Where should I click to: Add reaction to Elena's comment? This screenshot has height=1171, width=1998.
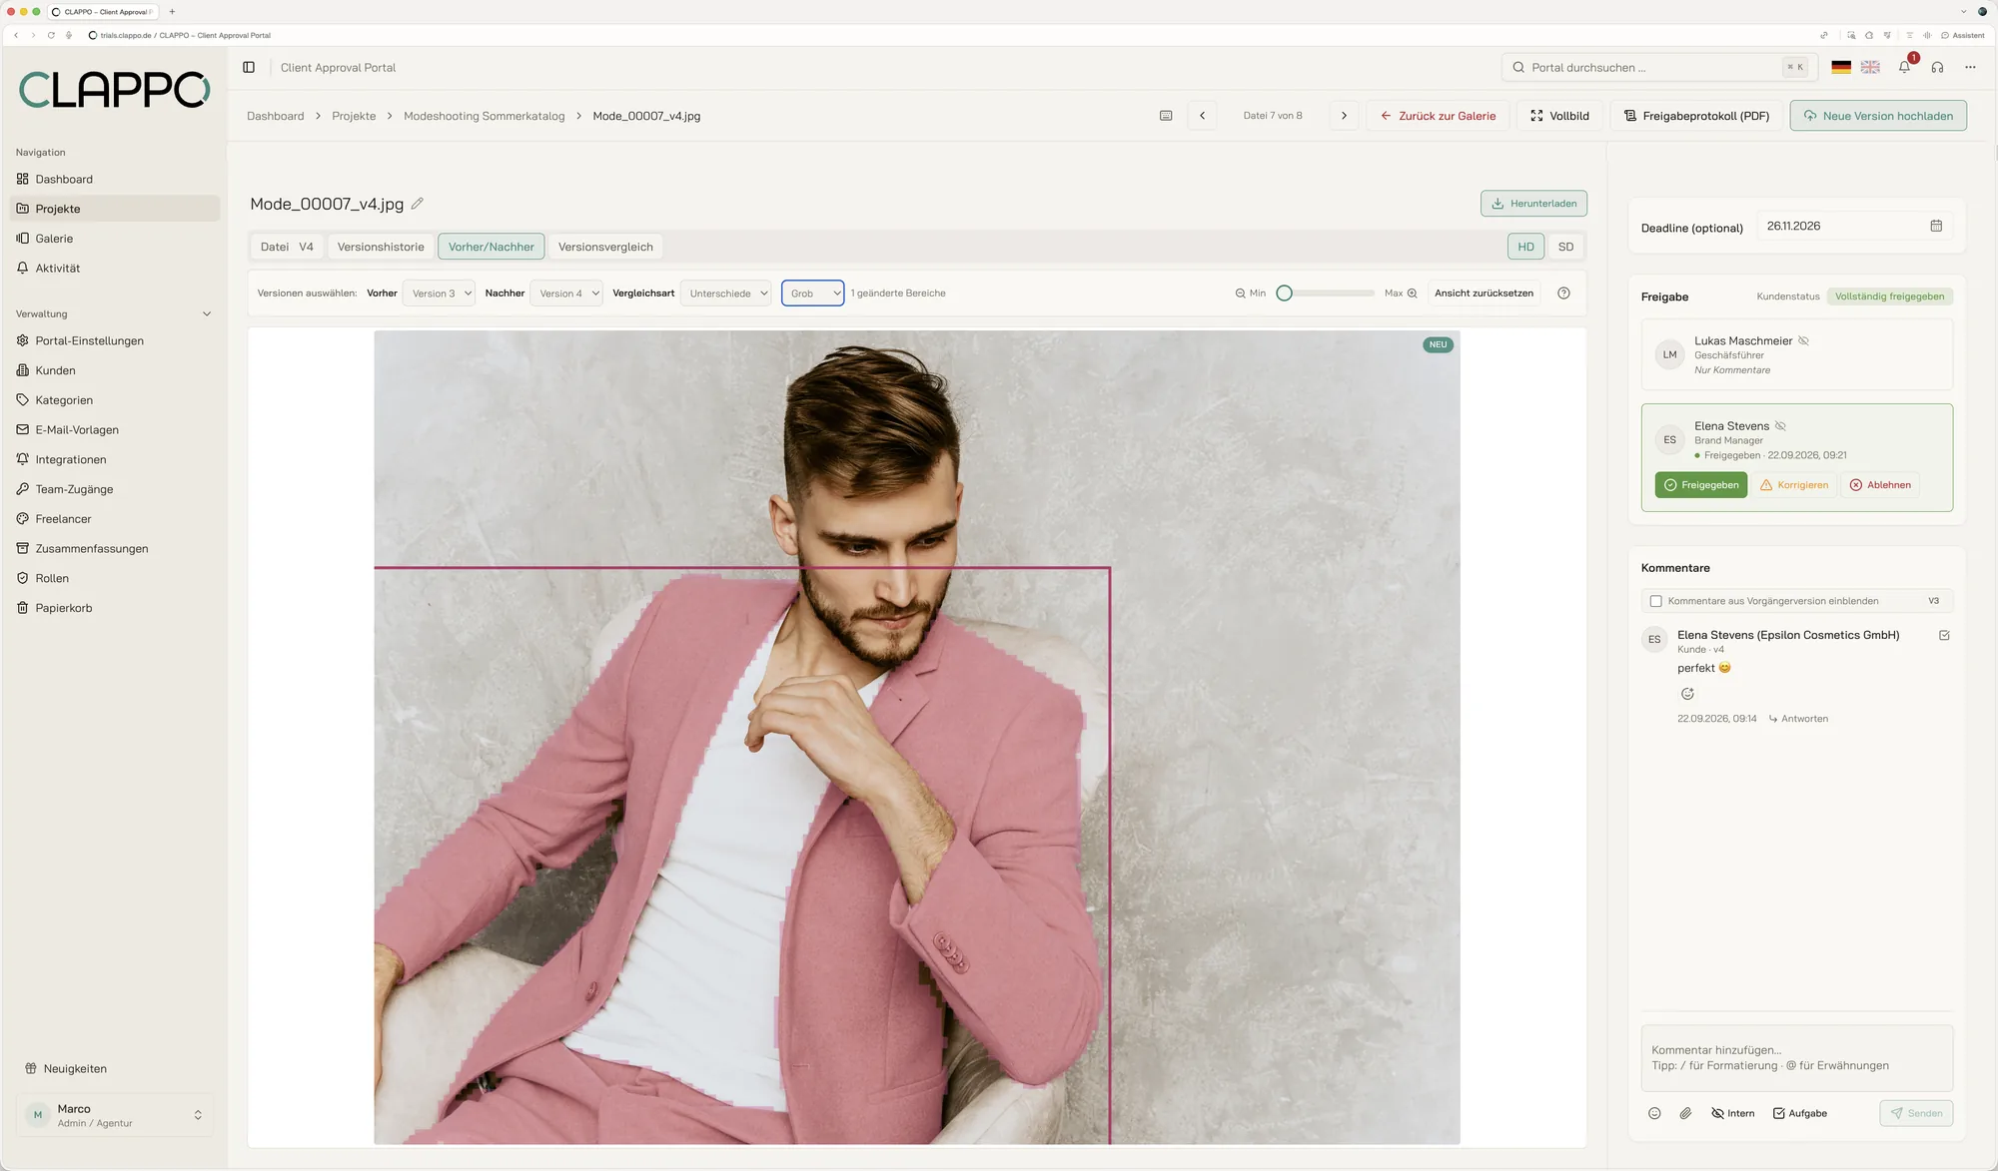(1687, 694)
